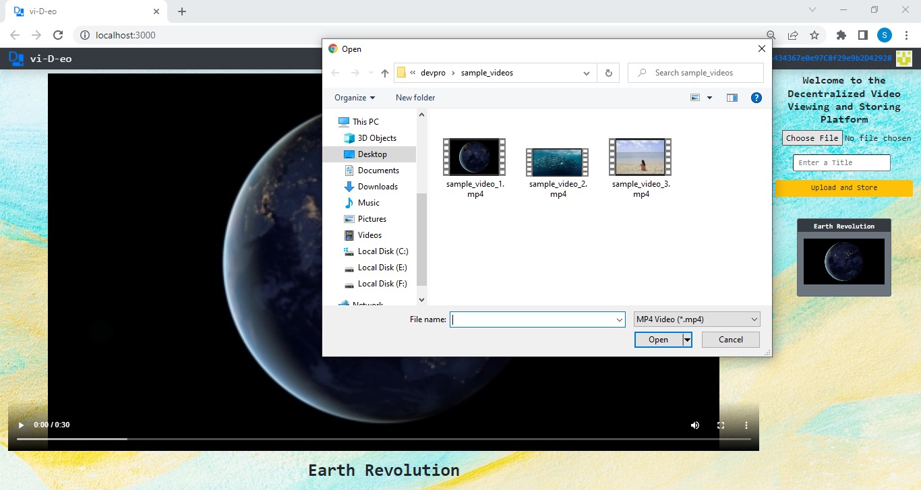Open the Organize menu
The image size is (921, 490).
(x=353, y=98)
